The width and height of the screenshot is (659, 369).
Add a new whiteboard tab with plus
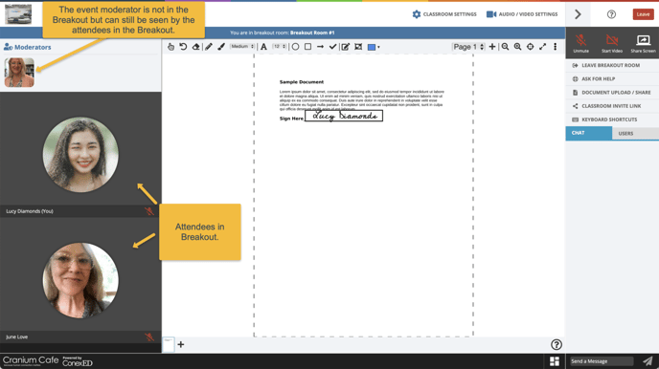click(x=181, y=345)
